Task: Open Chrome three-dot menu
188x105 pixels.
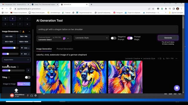Action: (182, 9)
